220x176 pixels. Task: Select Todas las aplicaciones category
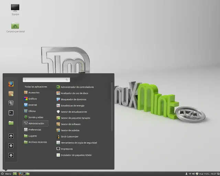(x=36, y=87)
